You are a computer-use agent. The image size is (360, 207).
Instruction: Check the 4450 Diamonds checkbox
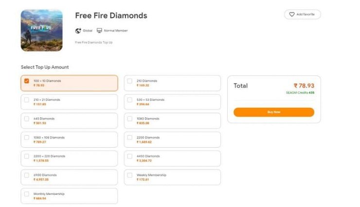[130, 156]
